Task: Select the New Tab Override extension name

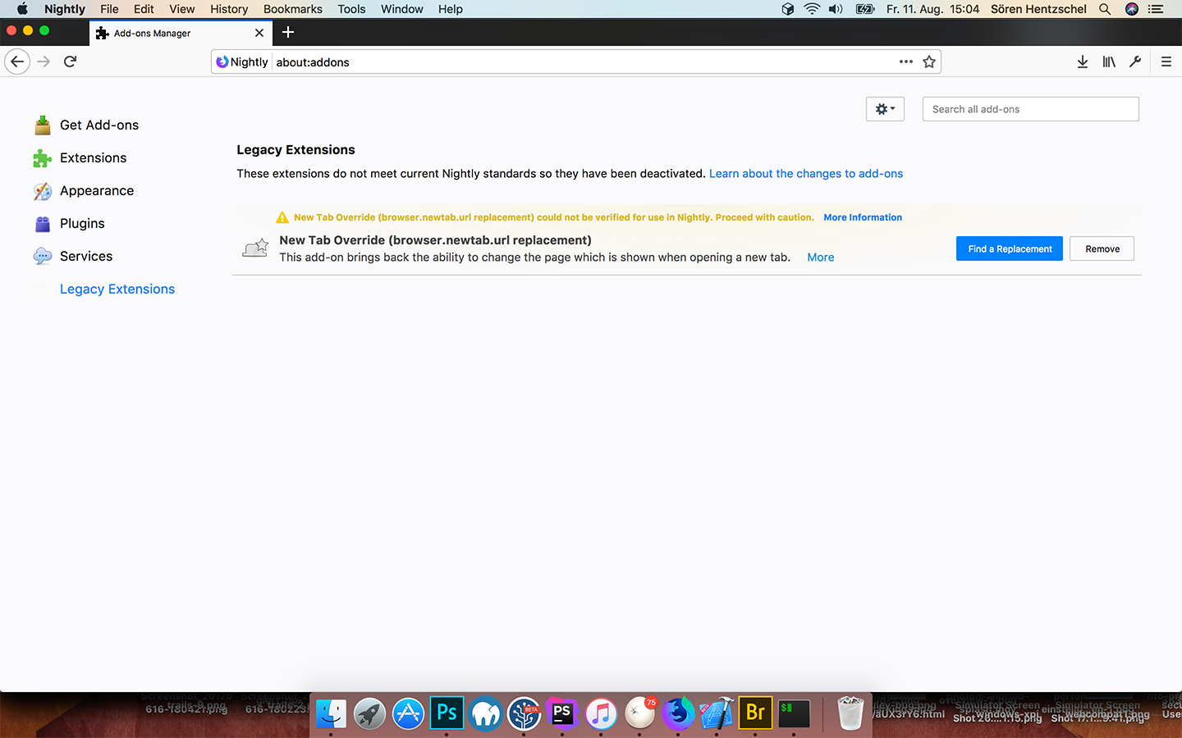Action: [x=435, y=240]
